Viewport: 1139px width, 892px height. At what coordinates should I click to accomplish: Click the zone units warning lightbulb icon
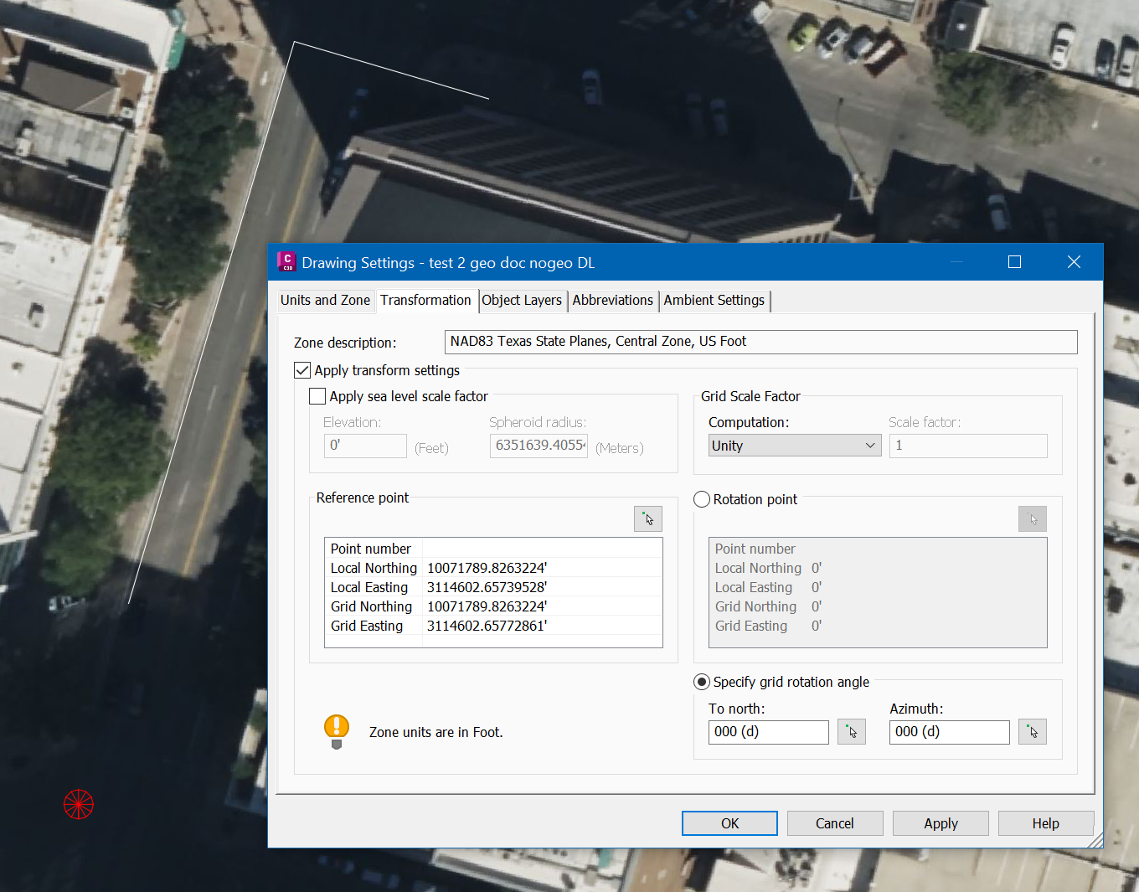[336, 730]
